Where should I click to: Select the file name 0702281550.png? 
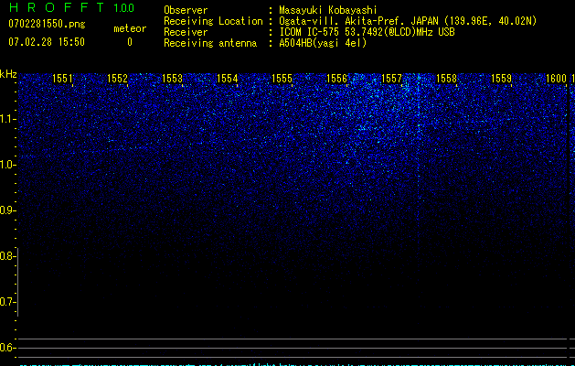click(x=47, y=25)
